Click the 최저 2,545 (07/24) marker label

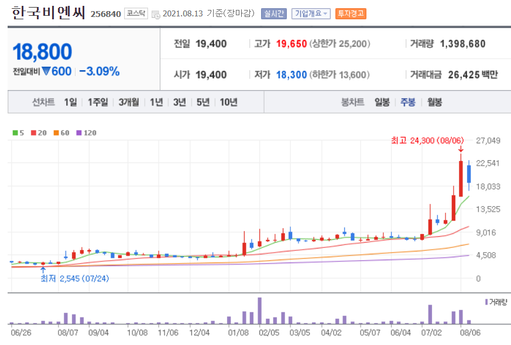click(74, 278)
